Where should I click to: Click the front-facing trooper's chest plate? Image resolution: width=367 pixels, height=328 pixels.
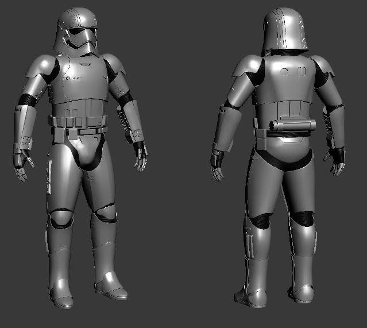click(81, 79)
